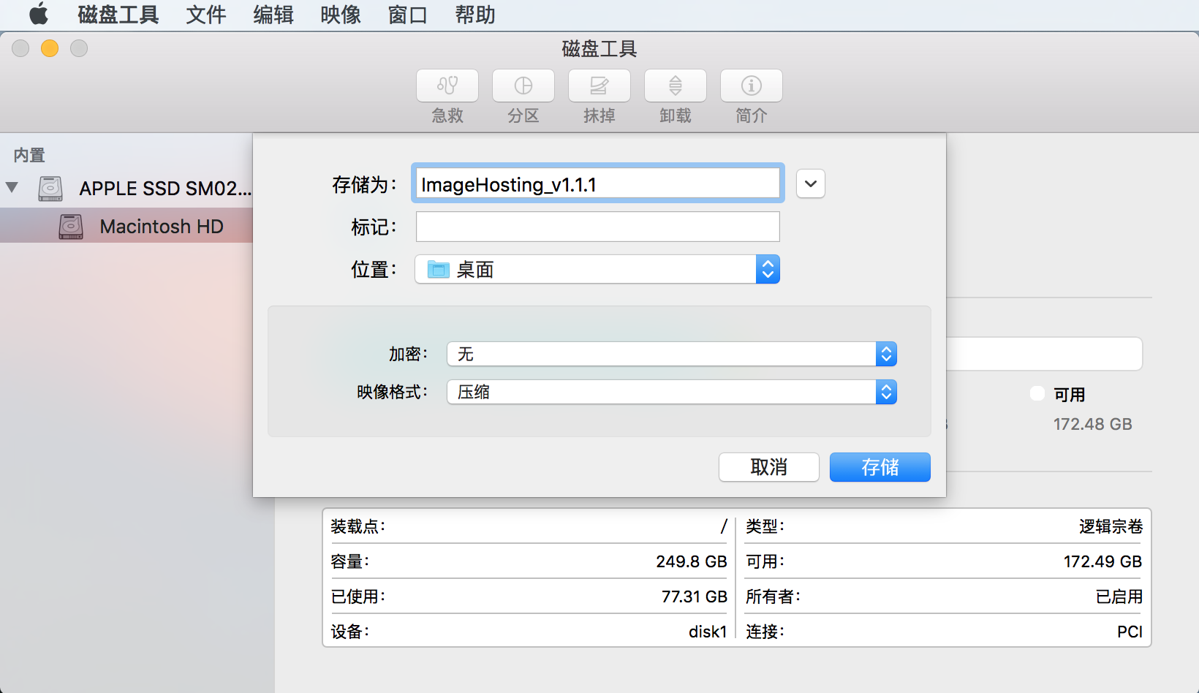Click the 77.31 GB used value
The image size is (1199, 693).
click(x=695, y=597)
